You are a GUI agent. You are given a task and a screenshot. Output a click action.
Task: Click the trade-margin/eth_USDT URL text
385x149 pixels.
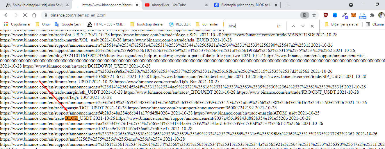[x=50, y=92]
